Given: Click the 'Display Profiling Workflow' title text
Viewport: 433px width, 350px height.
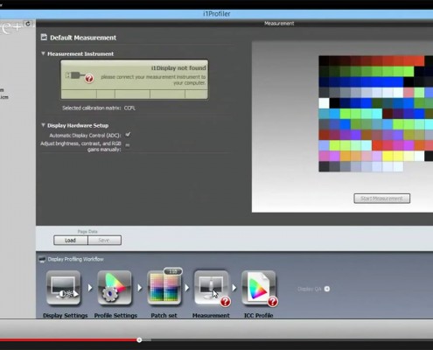Looking at the screenshot, I should pos(75,259).
